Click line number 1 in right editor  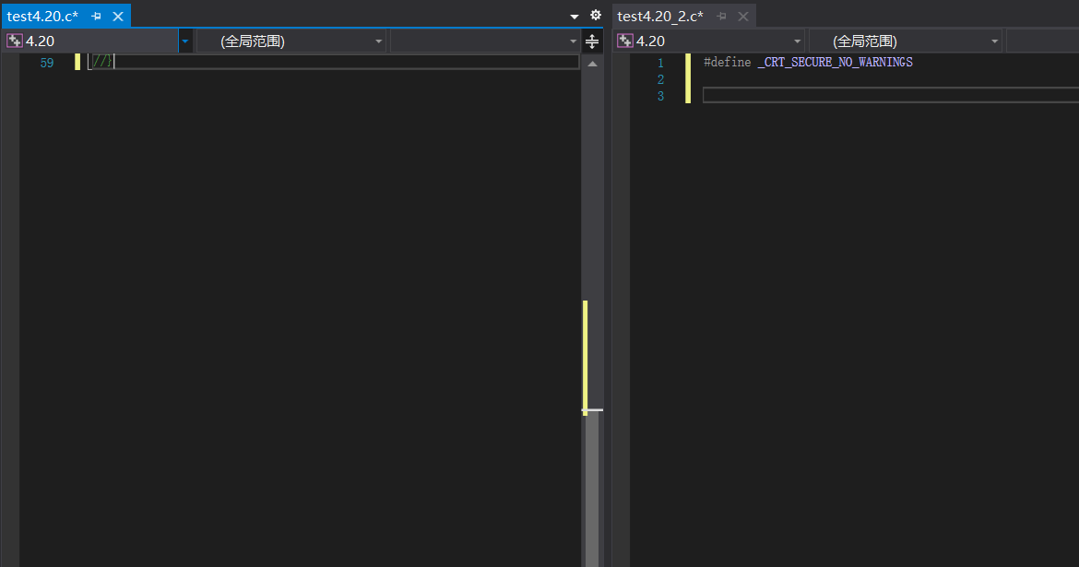click(660, 64)
